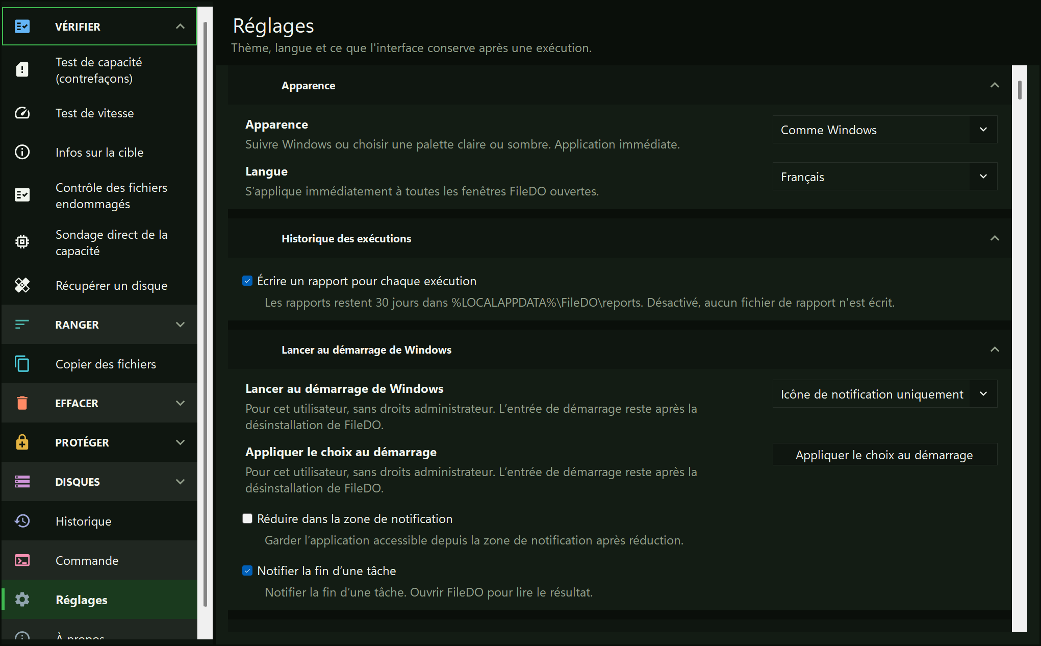Click the Réglages page heading
1041x646 pixels.
pyautogui.click(x=273, y=26)
